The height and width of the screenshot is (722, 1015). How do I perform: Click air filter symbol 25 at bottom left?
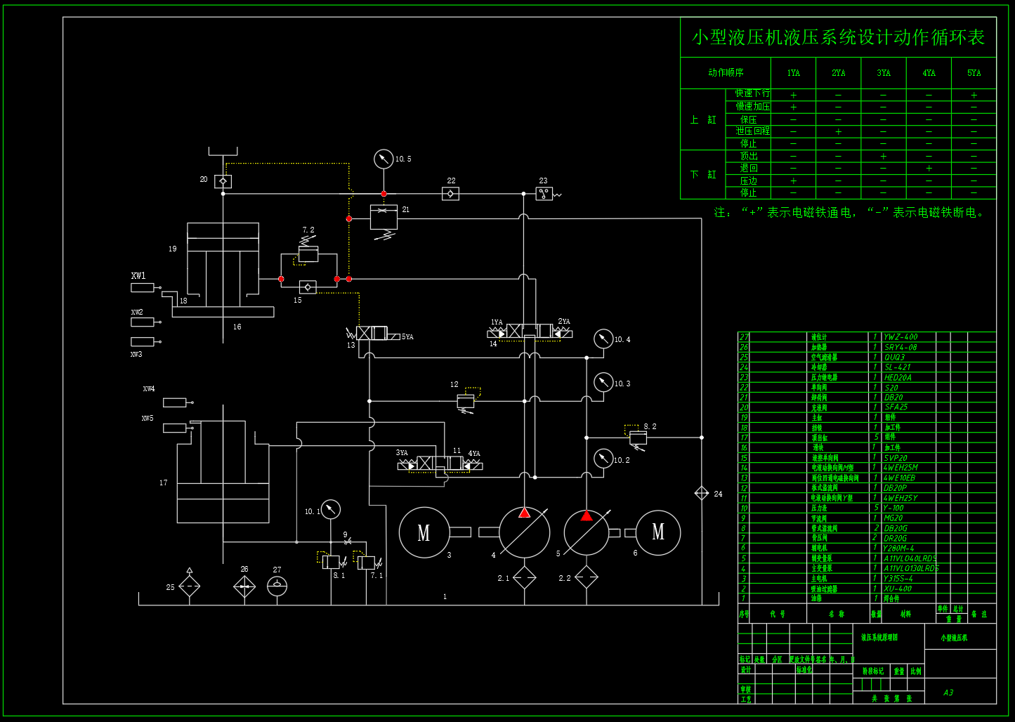point(188,586)
